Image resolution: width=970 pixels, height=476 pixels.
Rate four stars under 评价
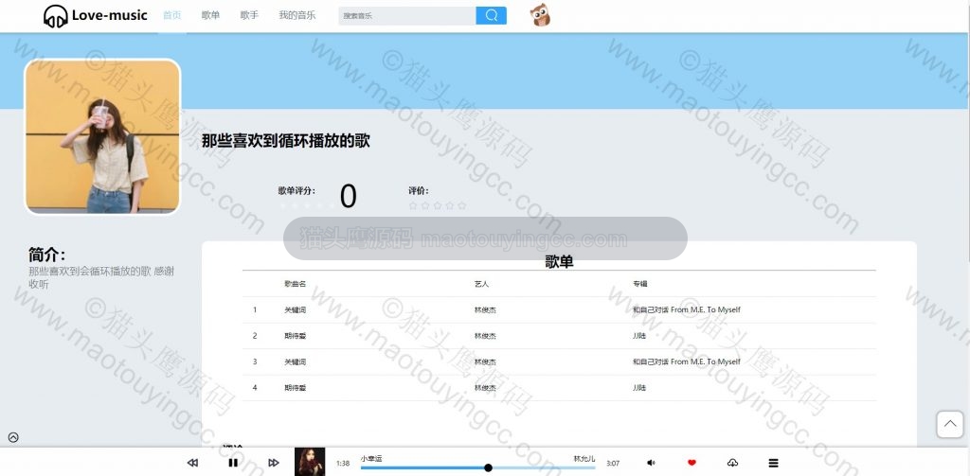pos(450,206)
